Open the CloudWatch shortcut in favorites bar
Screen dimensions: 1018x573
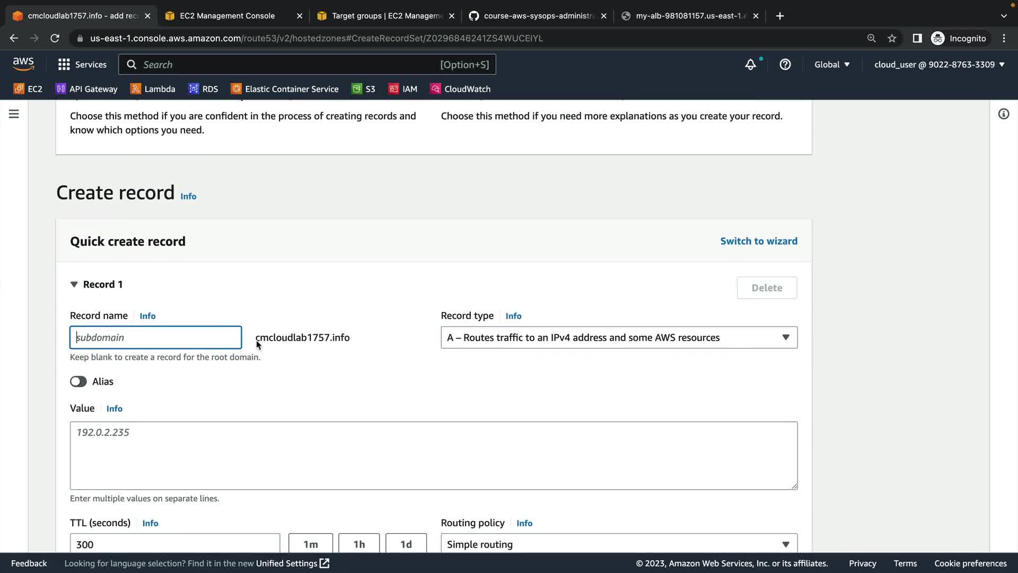(x=460, y=89)
